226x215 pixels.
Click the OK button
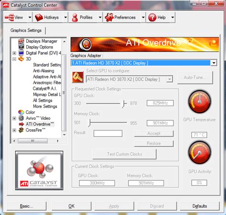coord(72,206)
